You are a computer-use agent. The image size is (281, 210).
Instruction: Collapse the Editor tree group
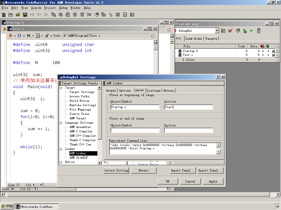pos(61,162)
